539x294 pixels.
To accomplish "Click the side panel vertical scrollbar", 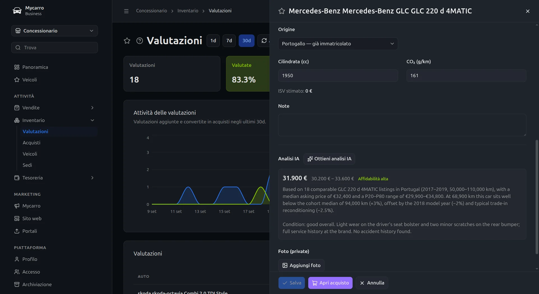I will click(x=537, y=197).
